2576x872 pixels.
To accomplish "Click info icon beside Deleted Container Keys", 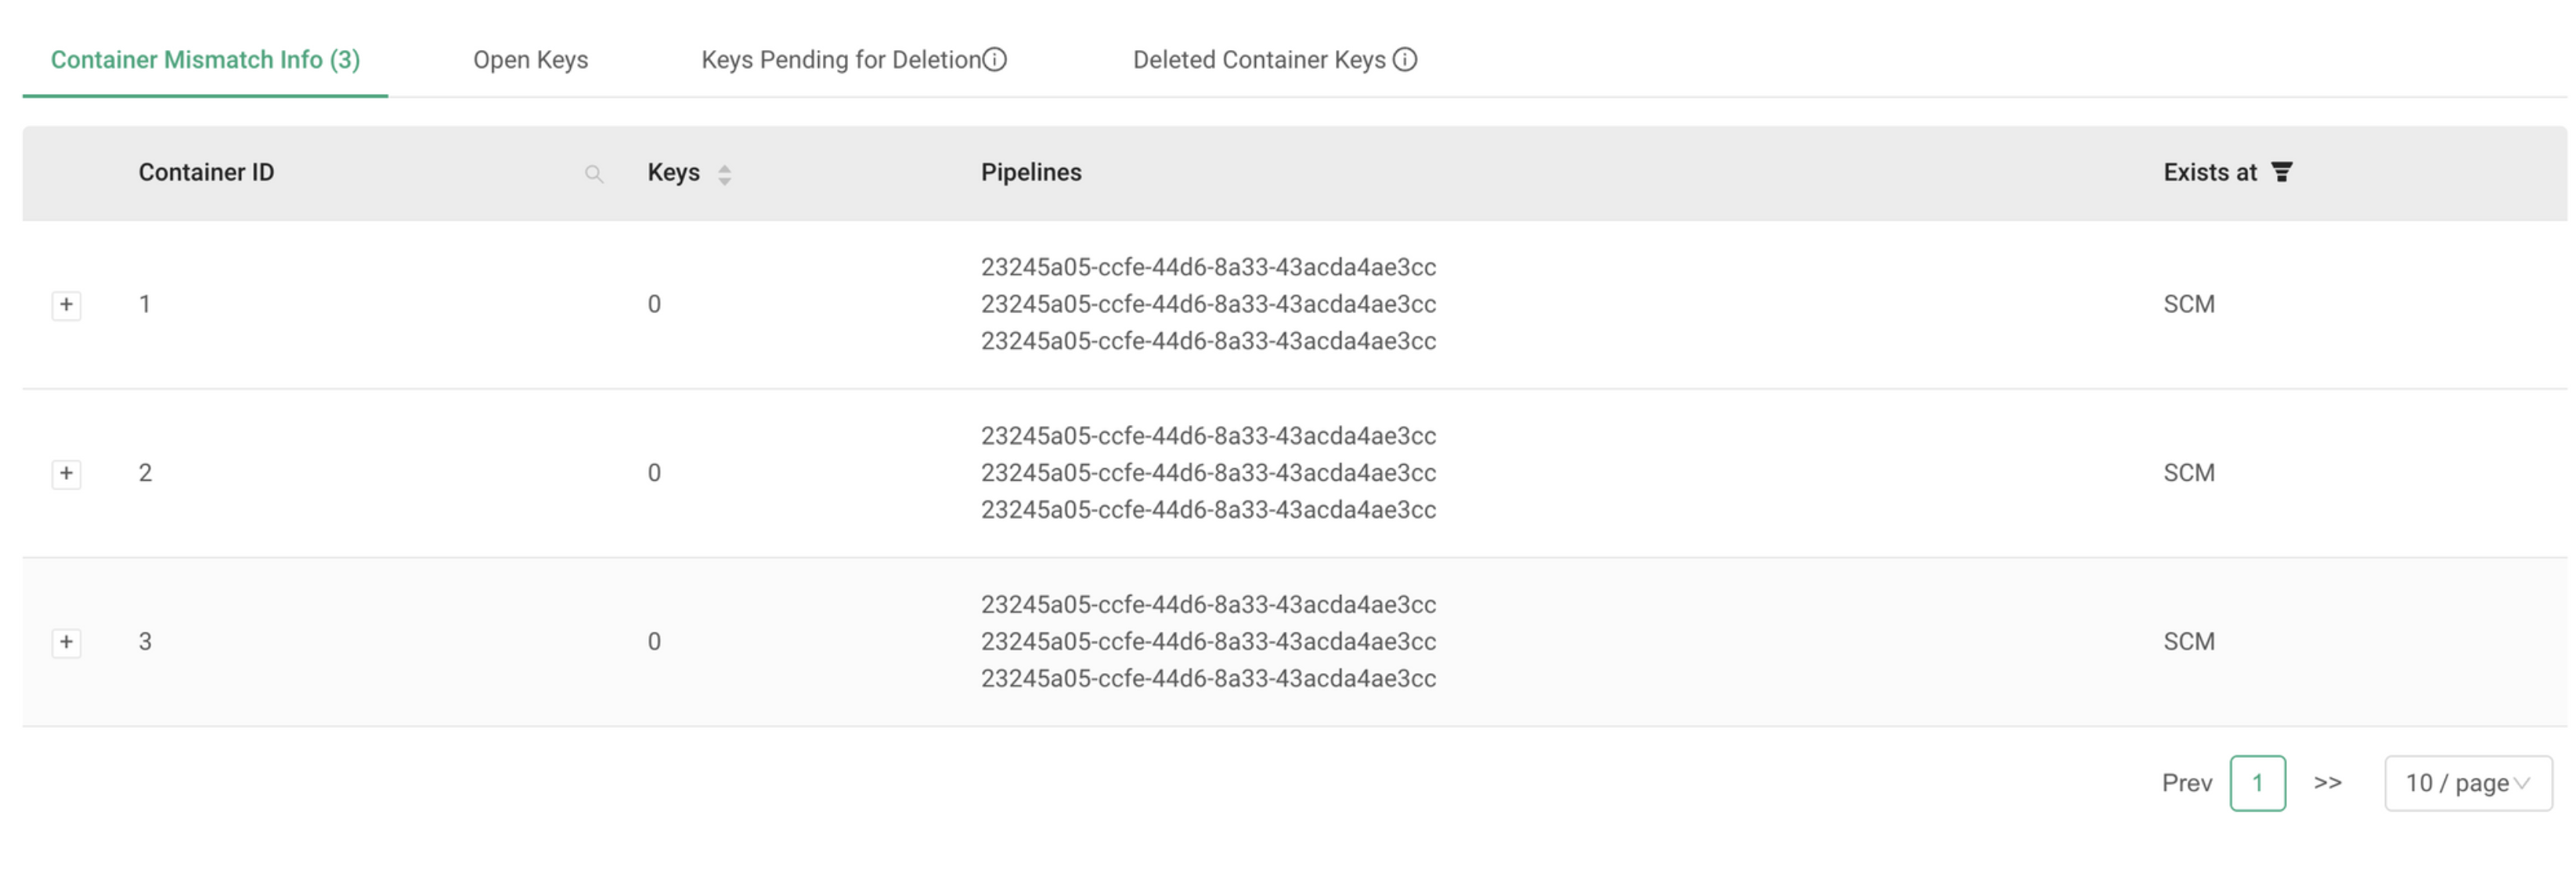I will click(1404, 60).
